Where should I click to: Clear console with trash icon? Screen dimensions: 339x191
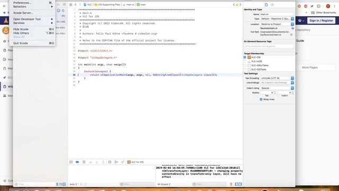pos(231,184)
